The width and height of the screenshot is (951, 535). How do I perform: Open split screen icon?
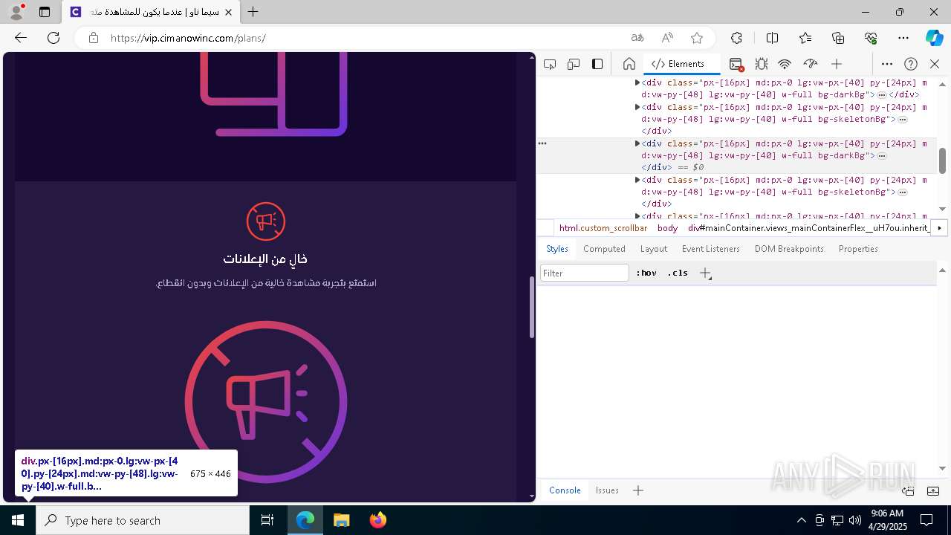(x=772, y=38)
